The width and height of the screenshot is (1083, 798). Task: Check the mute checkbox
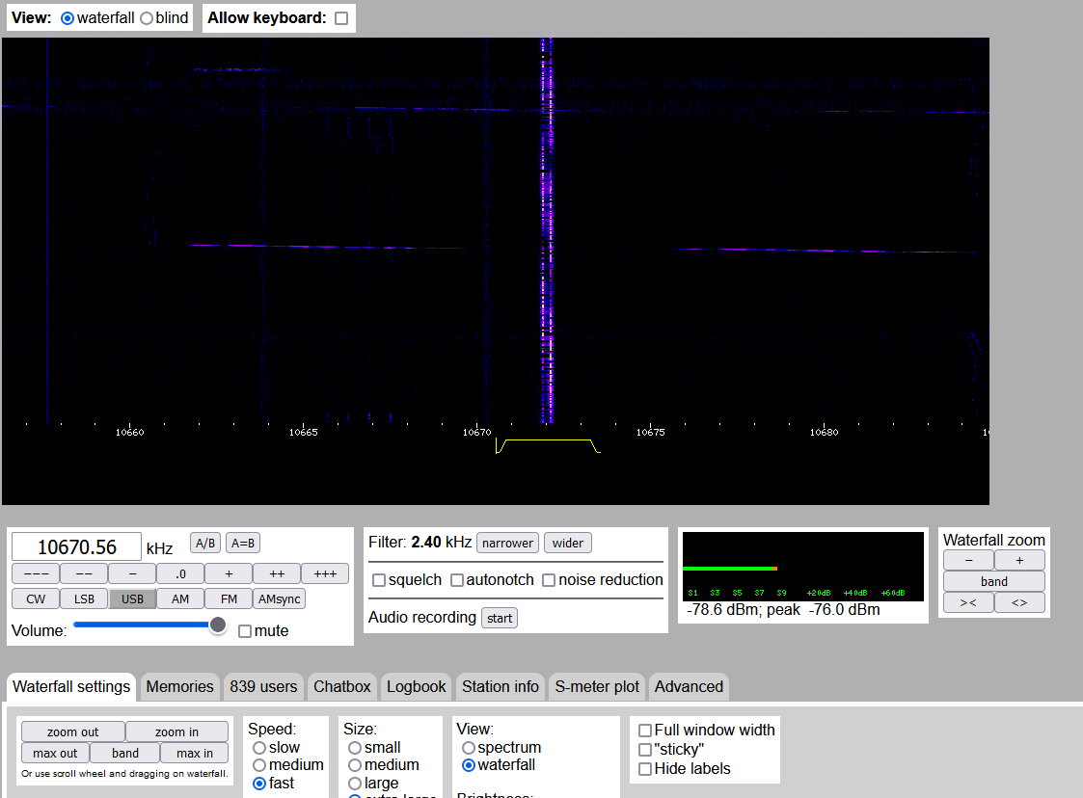tap(245, 631)
